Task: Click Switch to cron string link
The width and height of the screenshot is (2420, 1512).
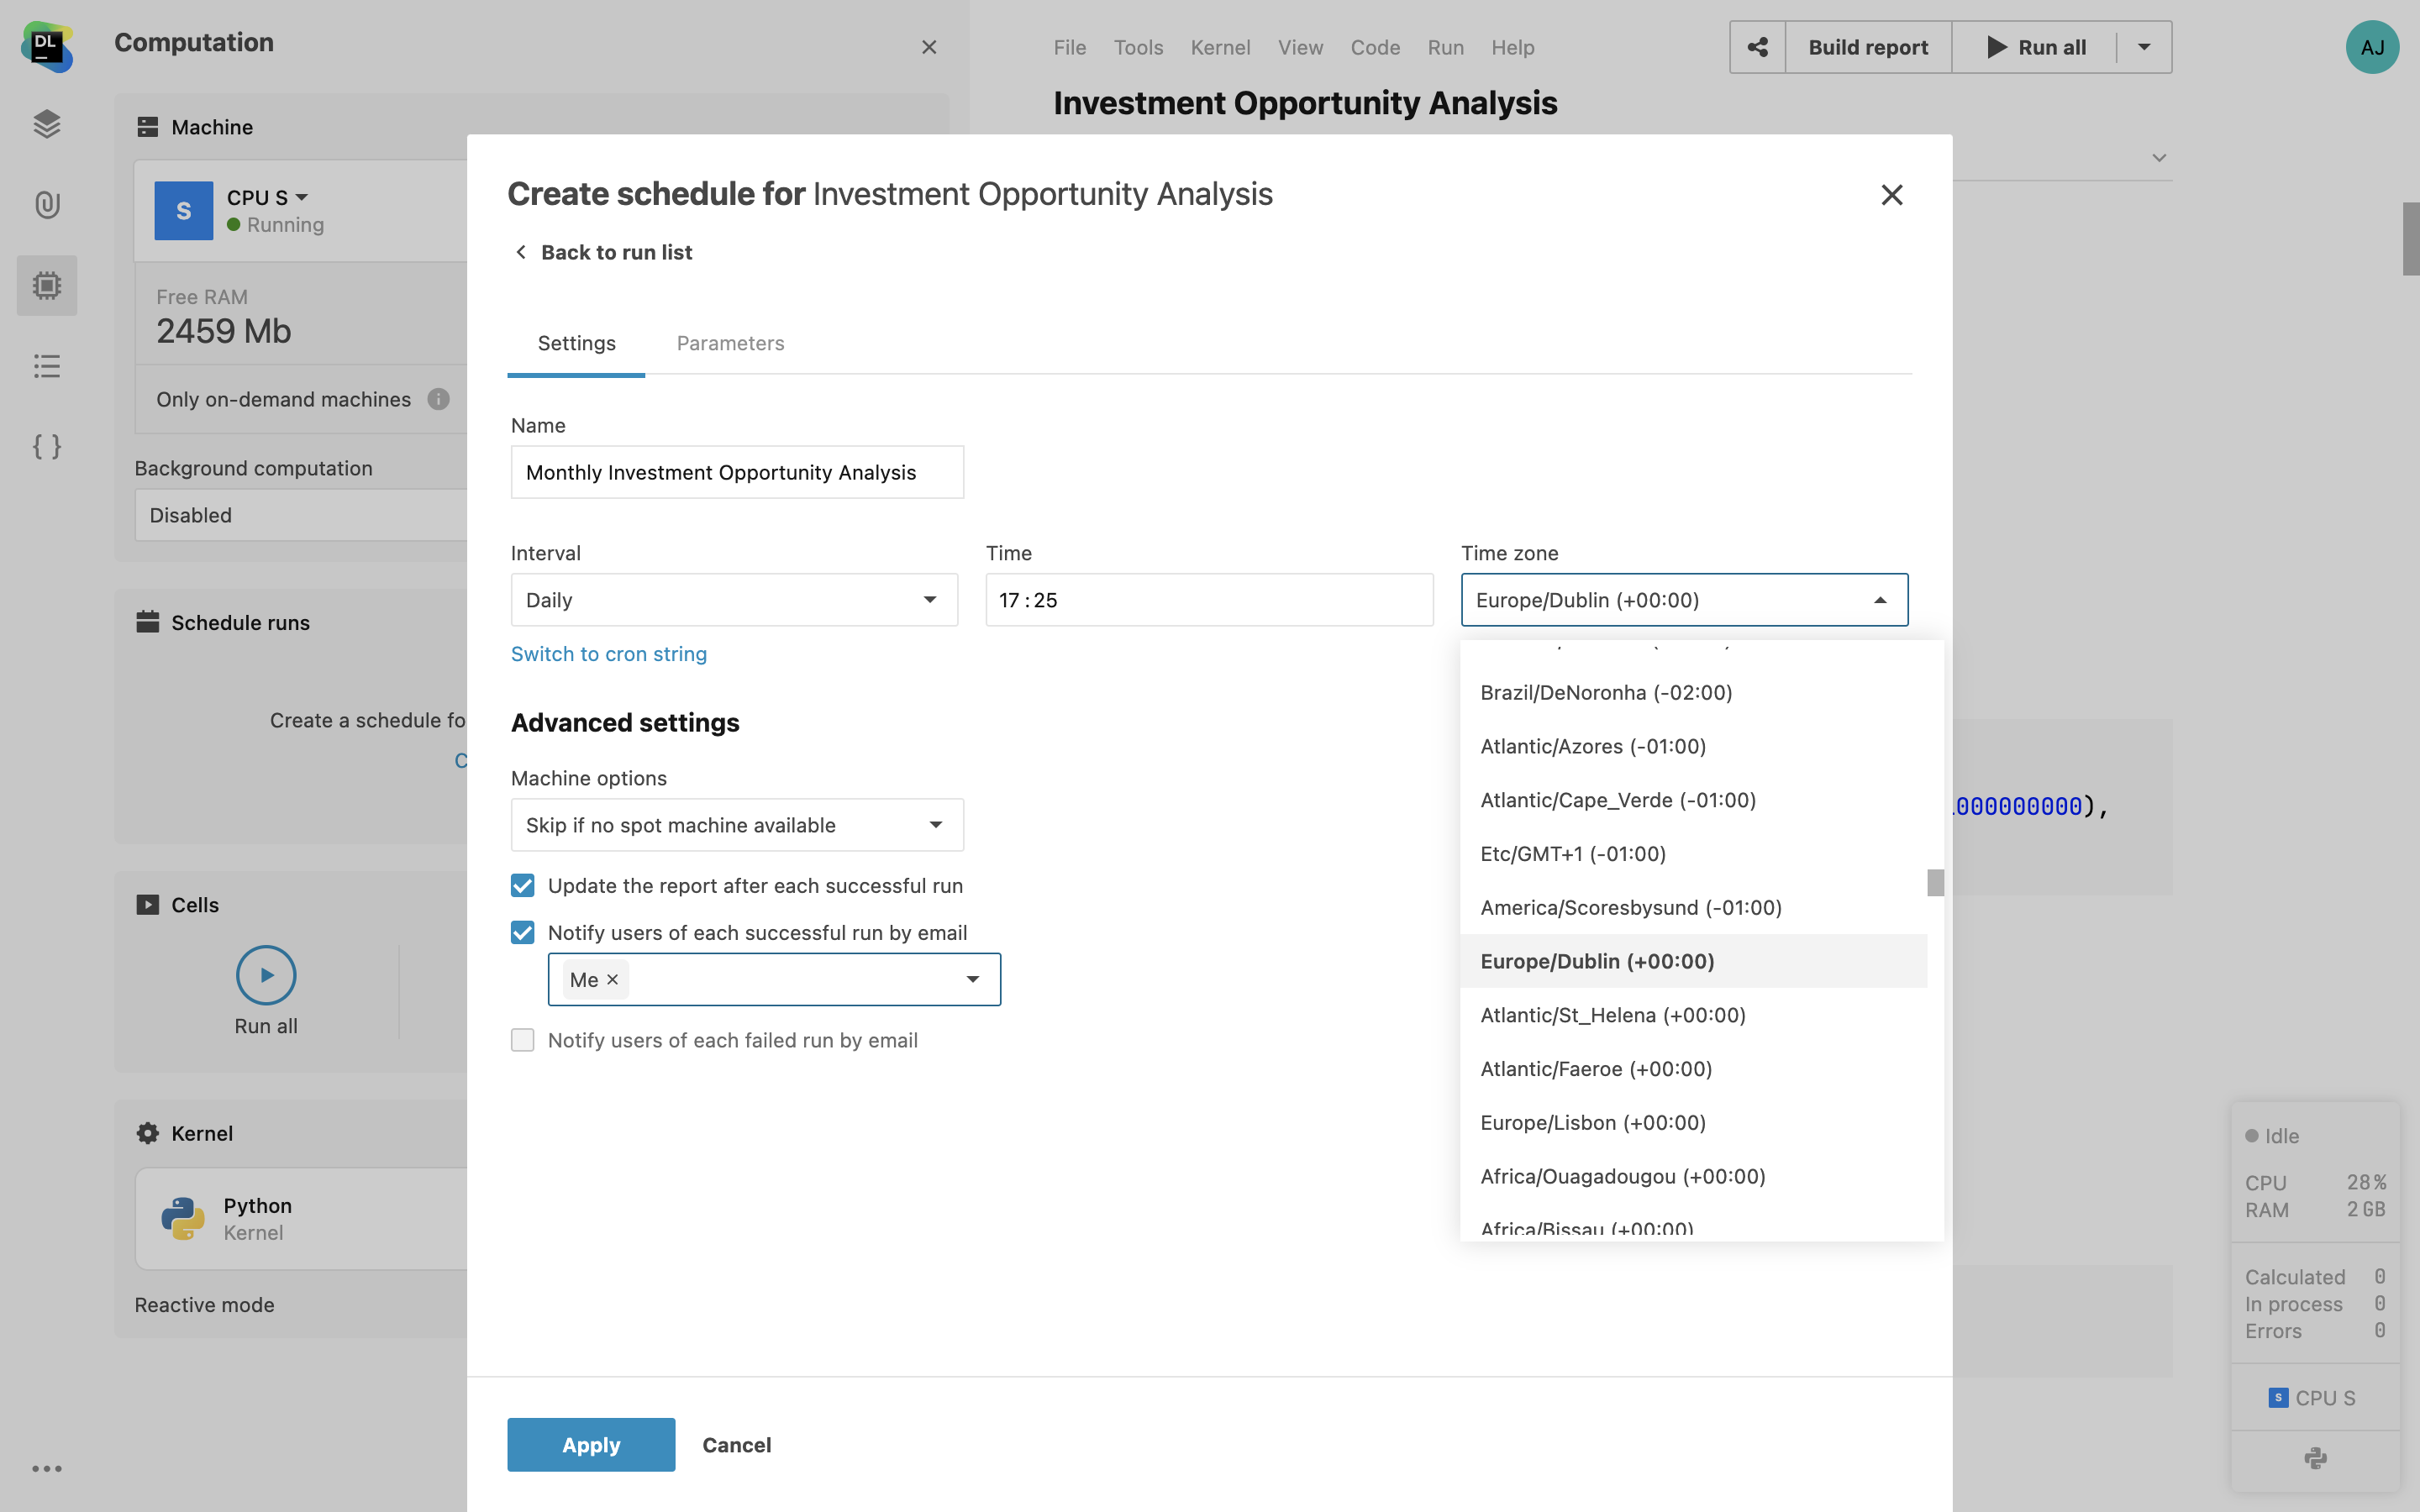Action: tap(608, 654)
